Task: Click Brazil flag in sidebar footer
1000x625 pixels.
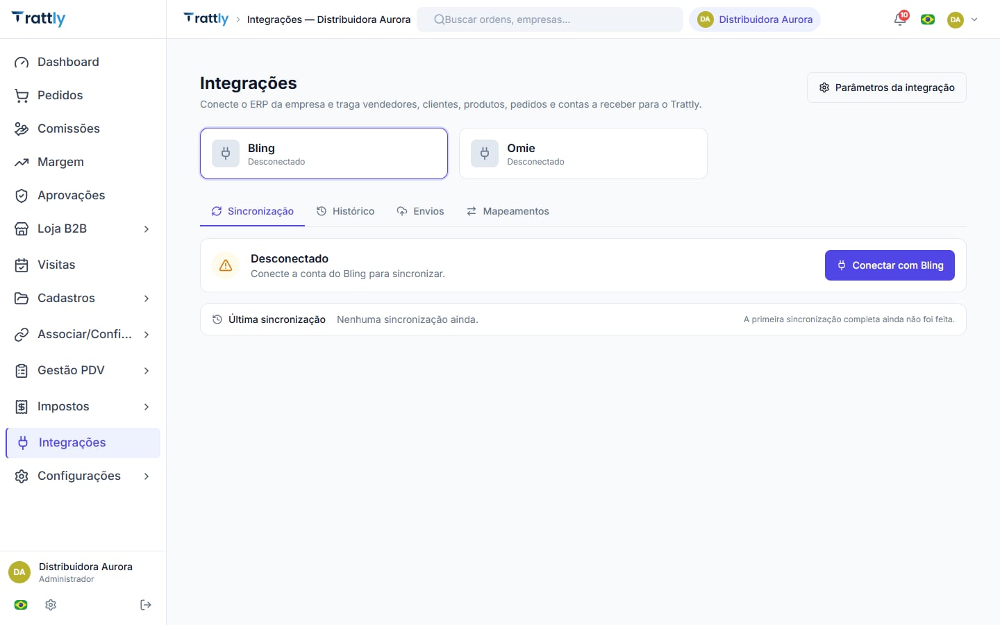Action: pos(21,605)
